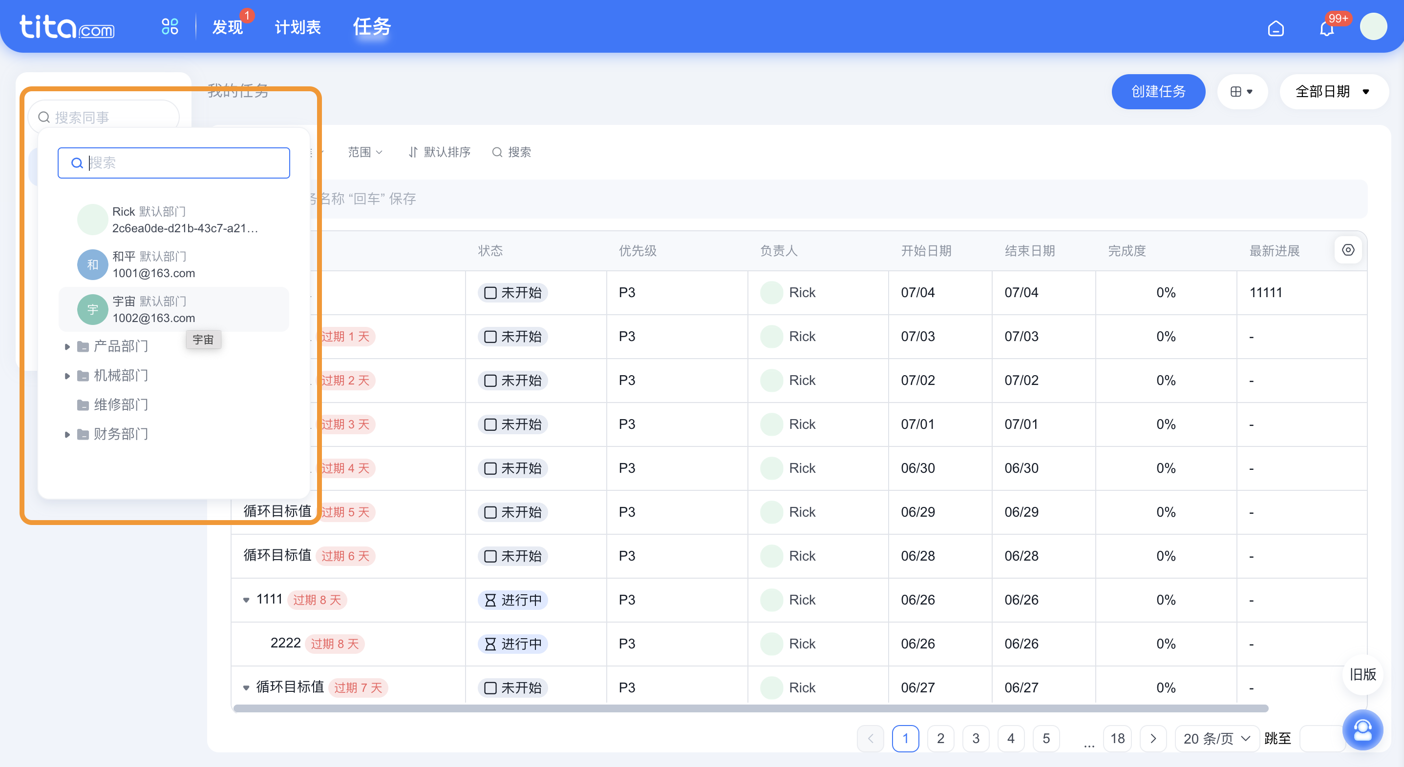Open the view layout switcher dropdown
The width and height of the screenshot is (1404, 767).
coord(1242,91)
